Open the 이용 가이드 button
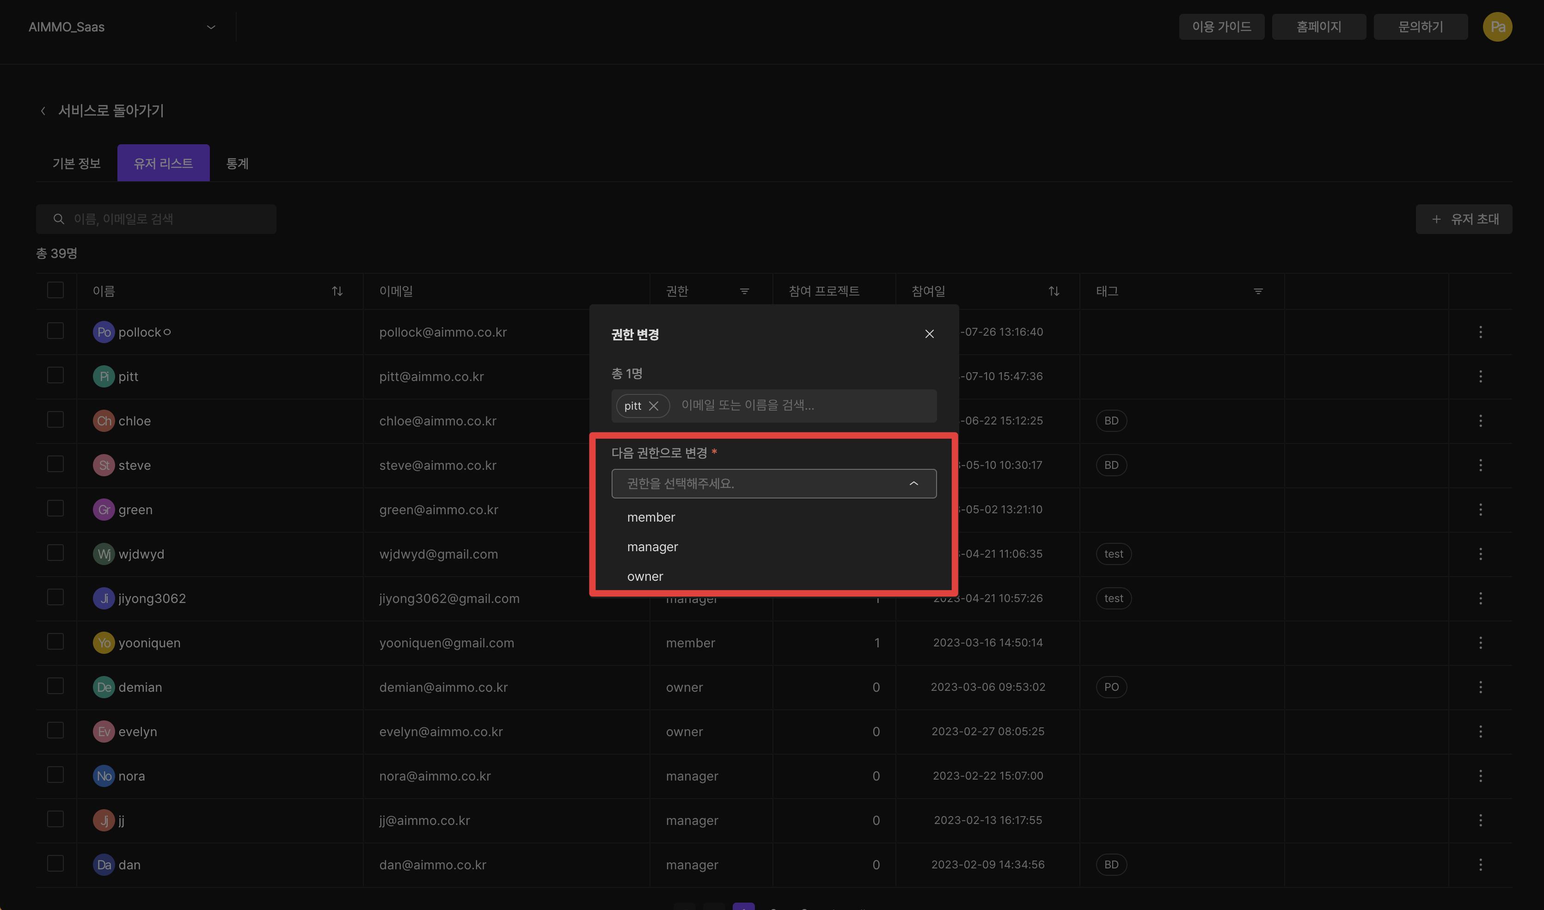The height and width of the screenshot is (910, 1544). click(1221, 27)
